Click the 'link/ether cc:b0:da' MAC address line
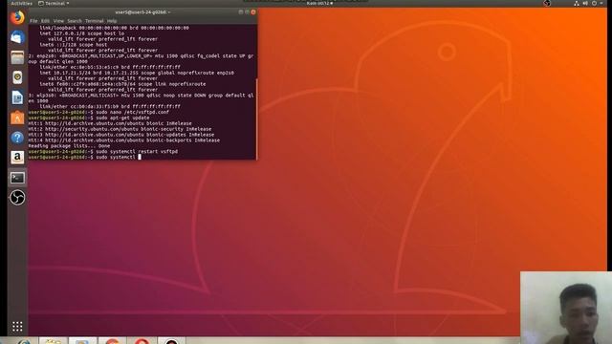The image size is (612, 344). [x=110, y=106]
